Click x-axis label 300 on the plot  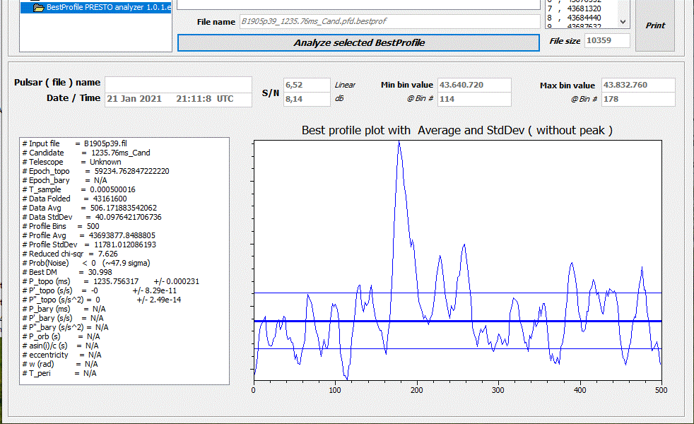498,390
